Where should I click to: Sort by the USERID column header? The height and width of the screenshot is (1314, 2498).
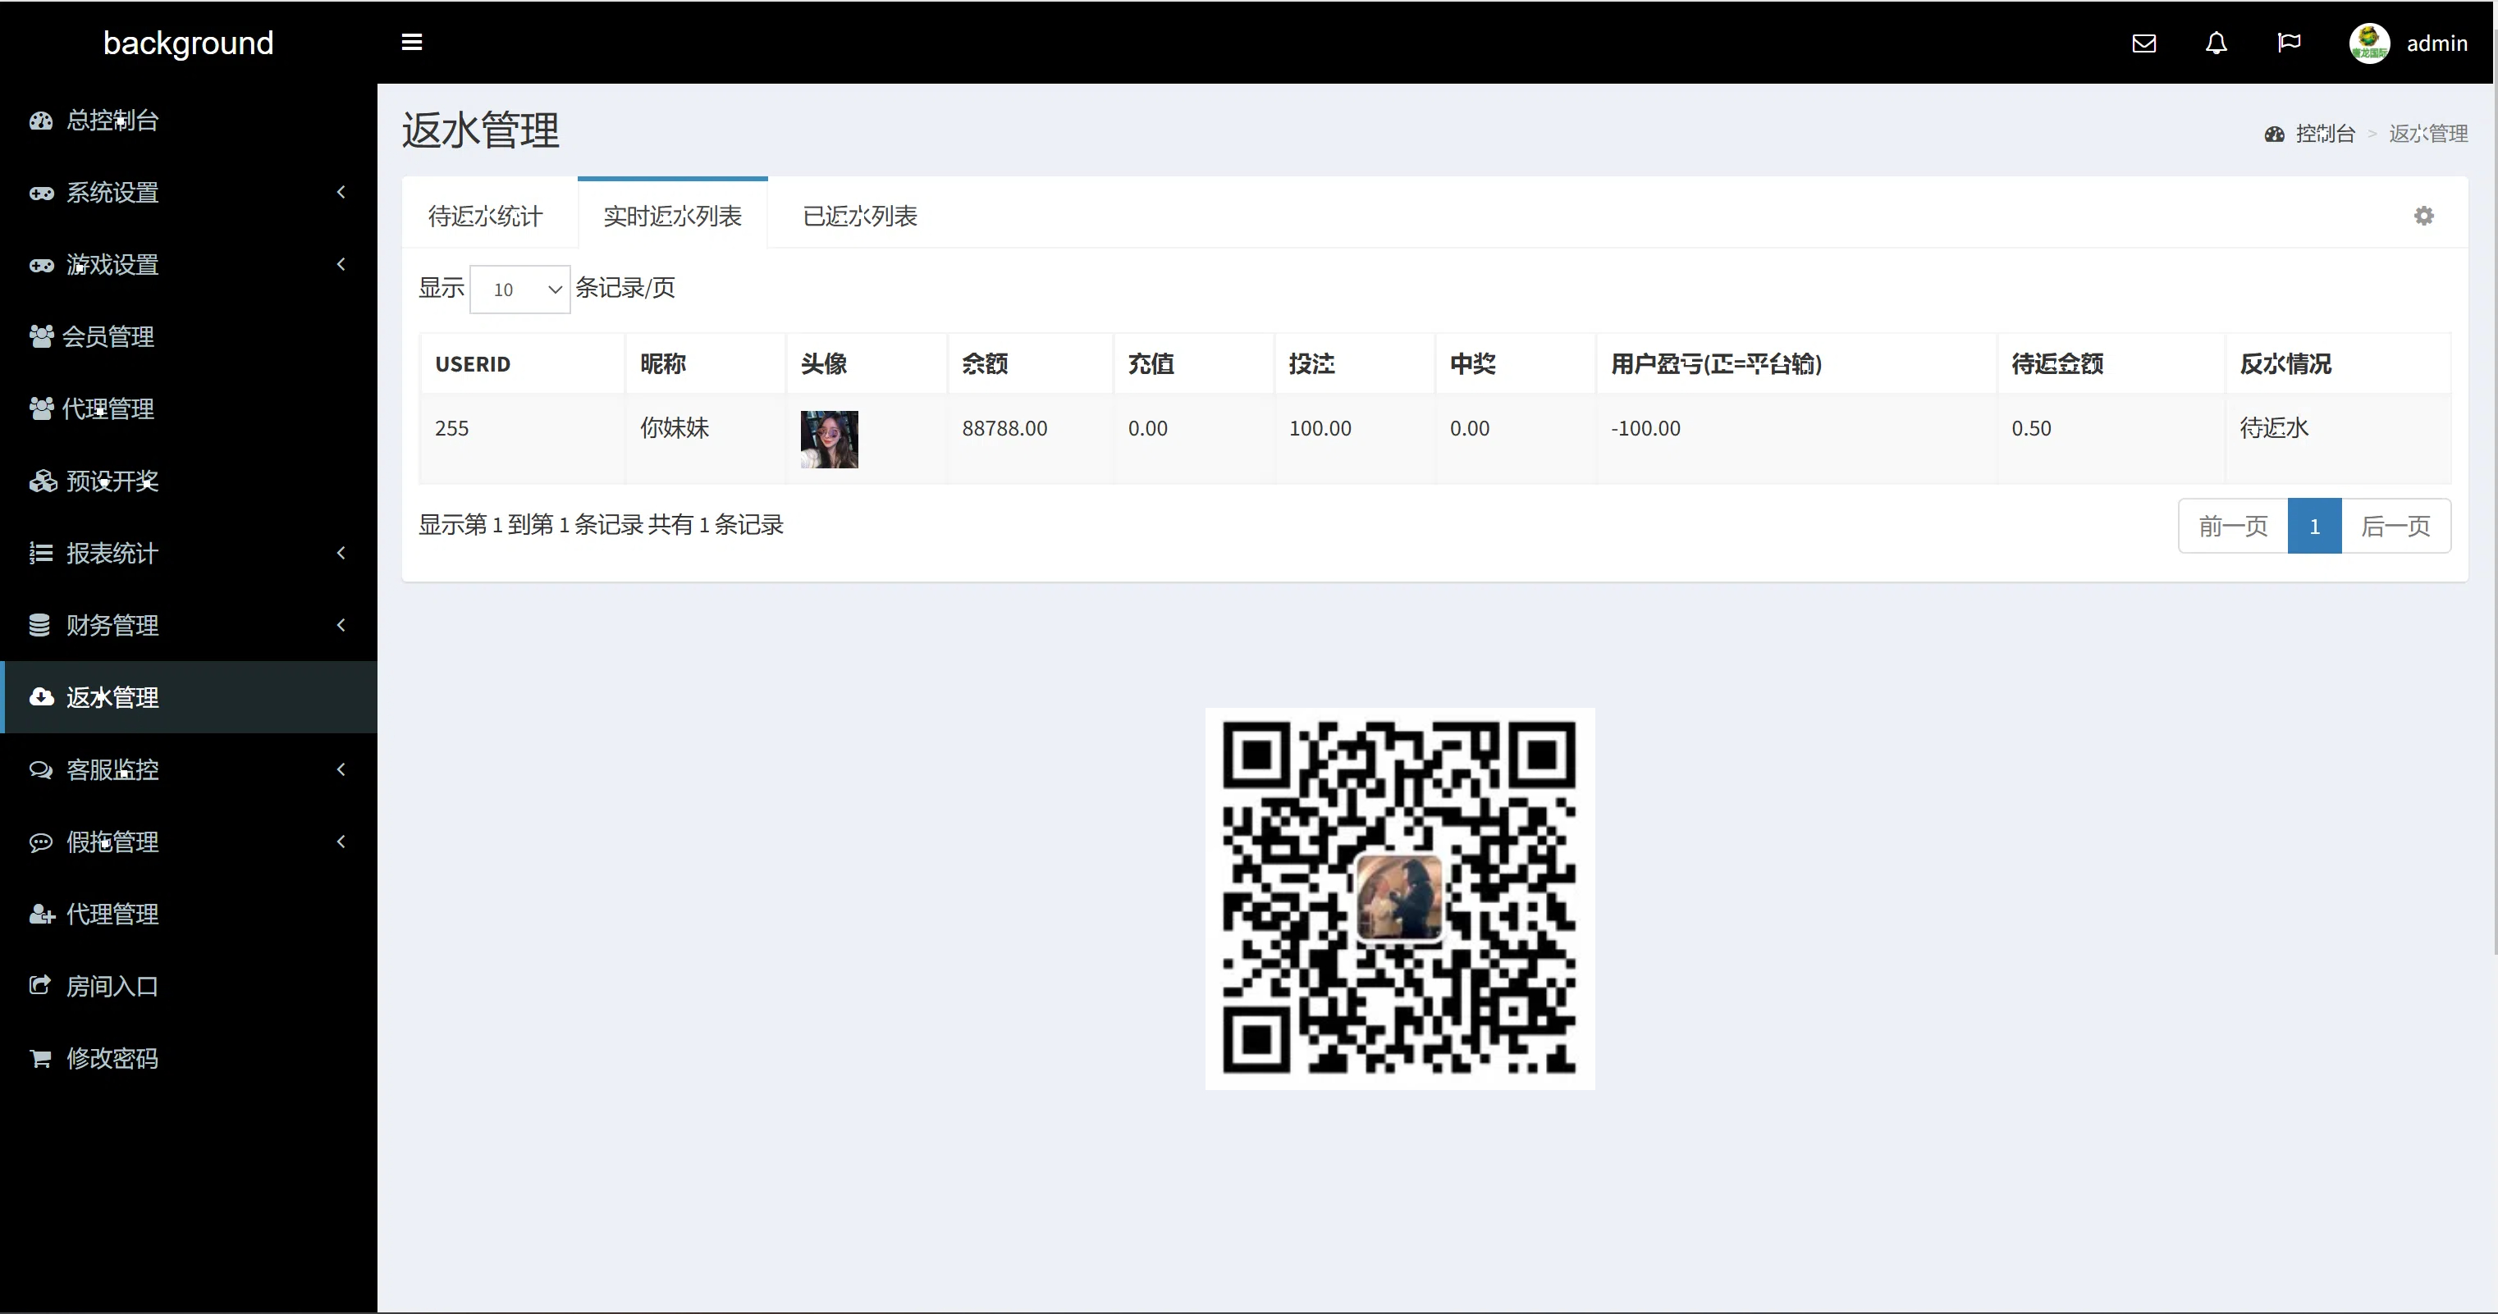click(522, 363)
